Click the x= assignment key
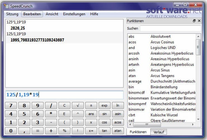The image size is (207, 140). (91, 131)
